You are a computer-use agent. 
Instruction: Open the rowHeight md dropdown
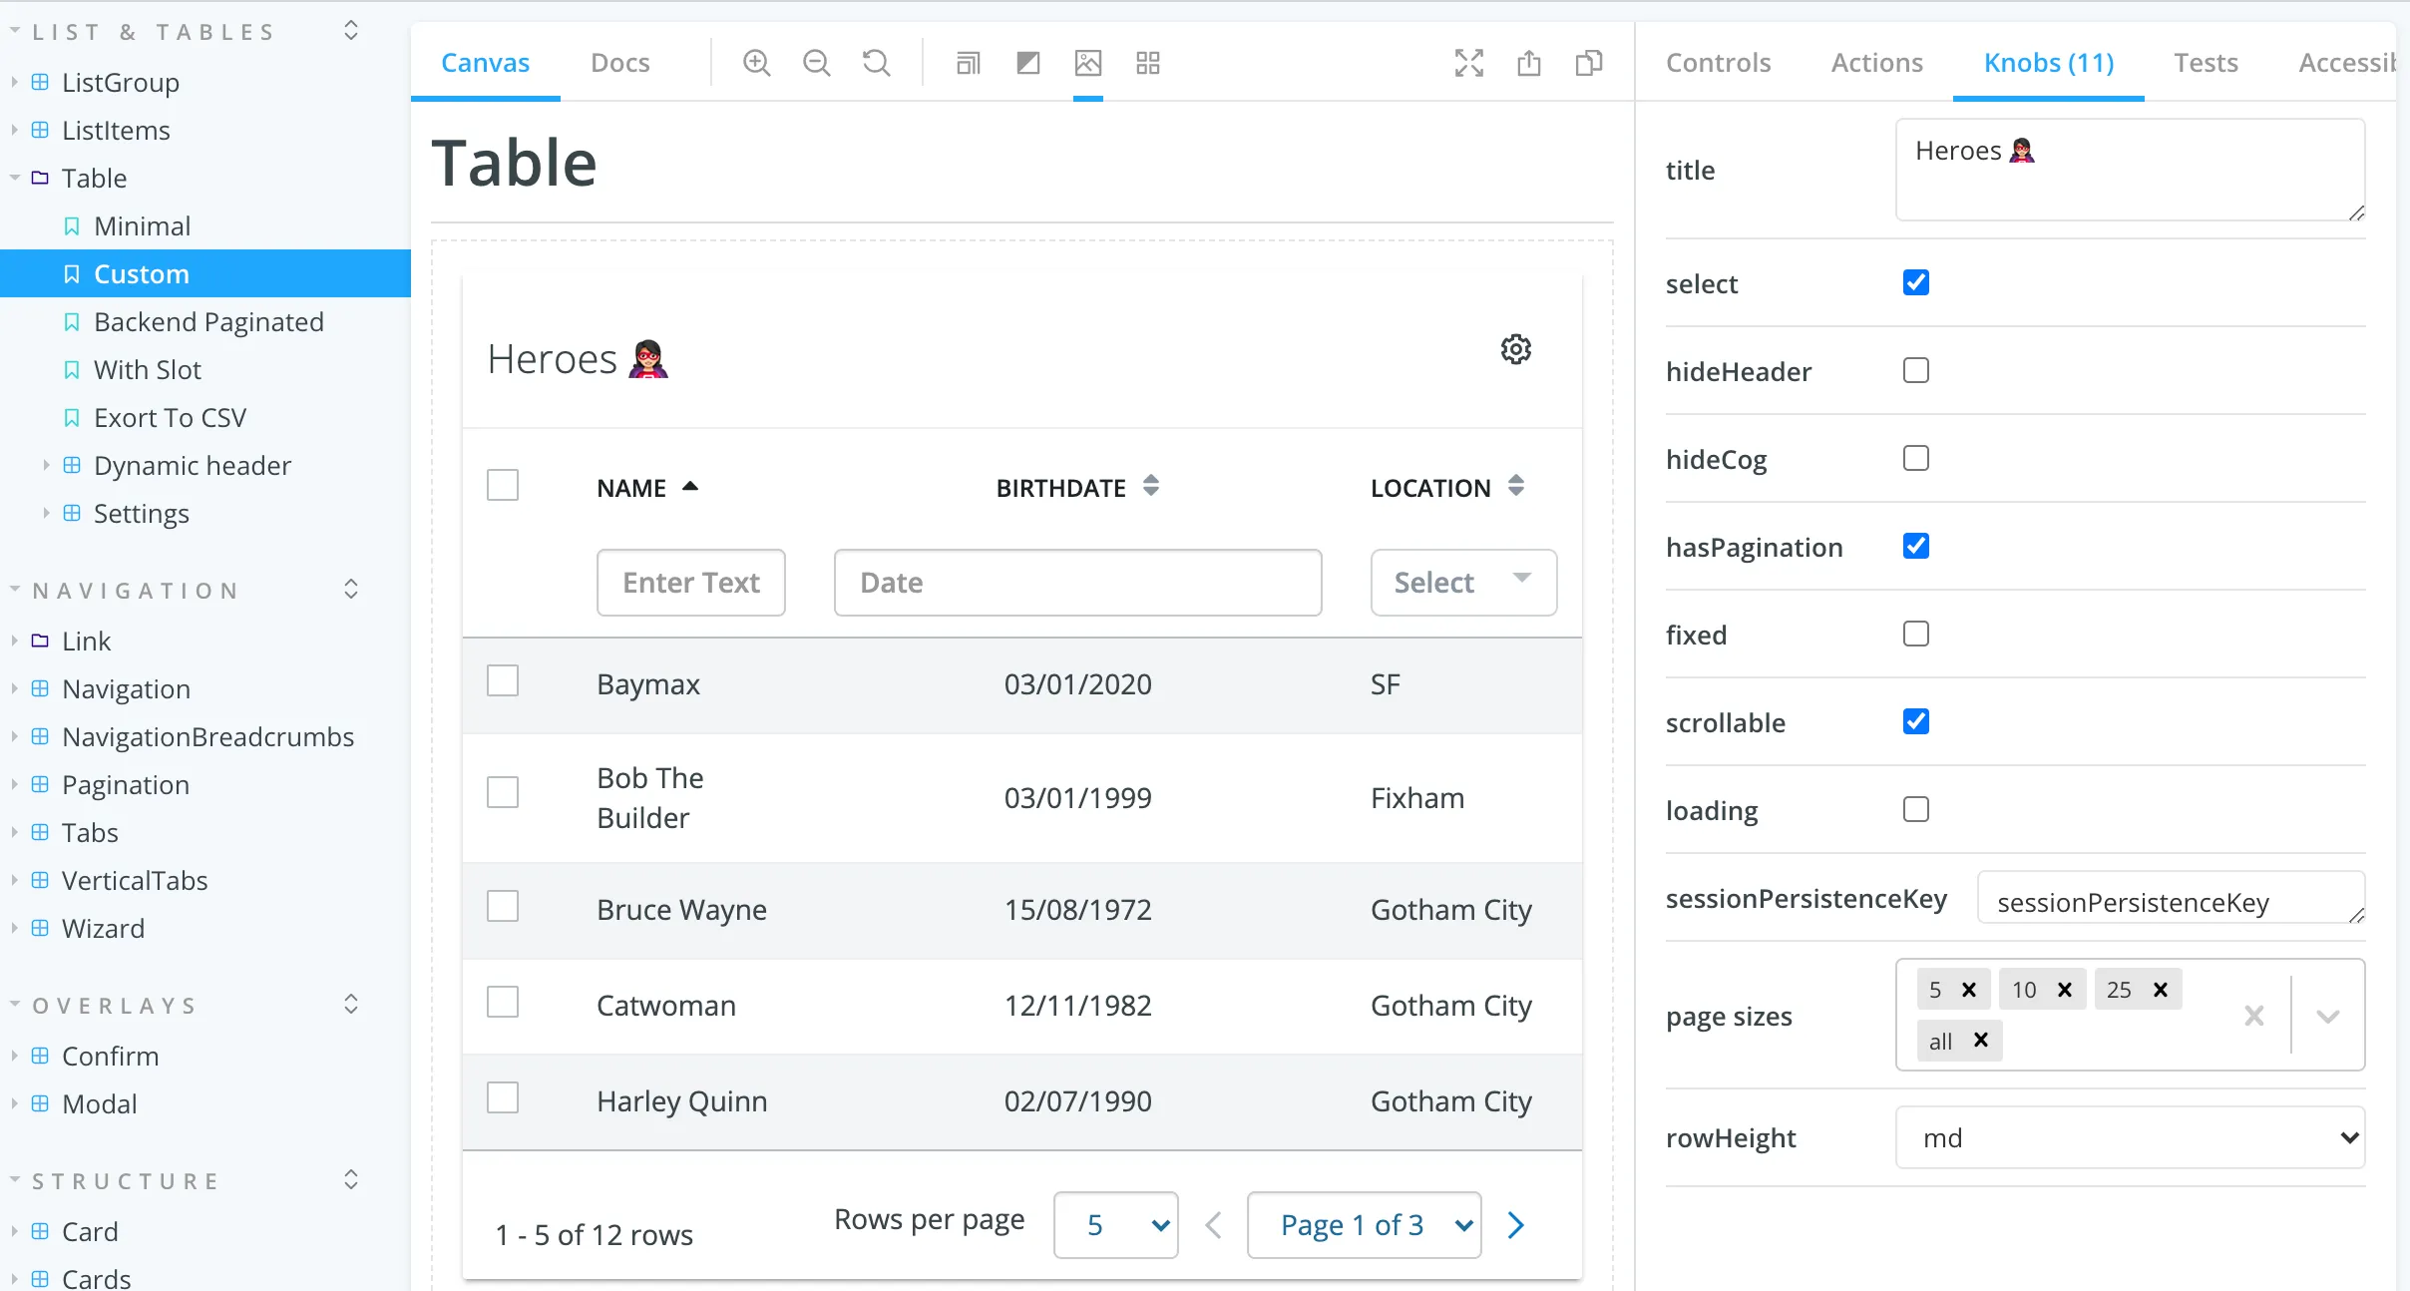pos(2130,1137)
